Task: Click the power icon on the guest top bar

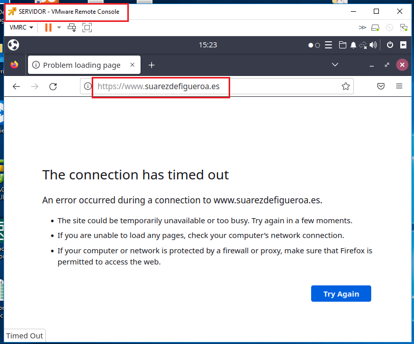Action: click(390, 45)
